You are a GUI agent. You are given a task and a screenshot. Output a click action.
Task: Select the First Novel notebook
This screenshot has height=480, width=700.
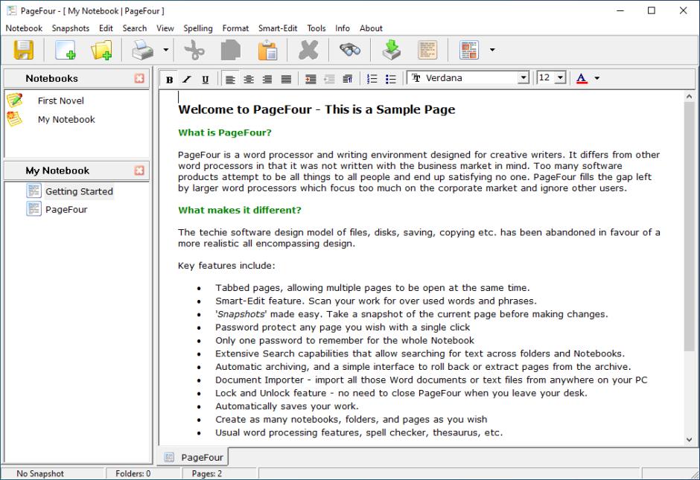(x=61, y=100)
